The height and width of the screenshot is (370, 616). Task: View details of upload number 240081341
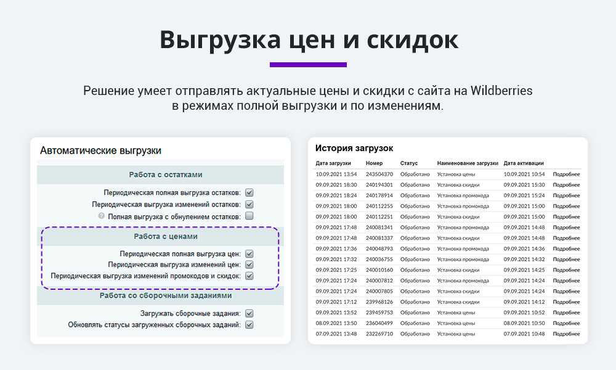click(566, 228)
